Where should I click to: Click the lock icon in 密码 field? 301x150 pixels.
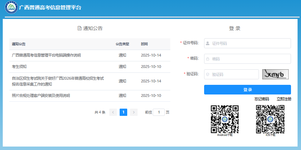pyautogui.click(x=208, y=59)
